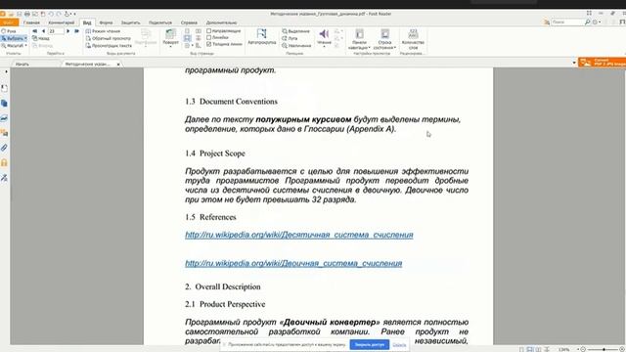626x352 pixels.
Task: Activate the Лупа loupe tool
Action: pyautogui.click(x=290, y=38)
